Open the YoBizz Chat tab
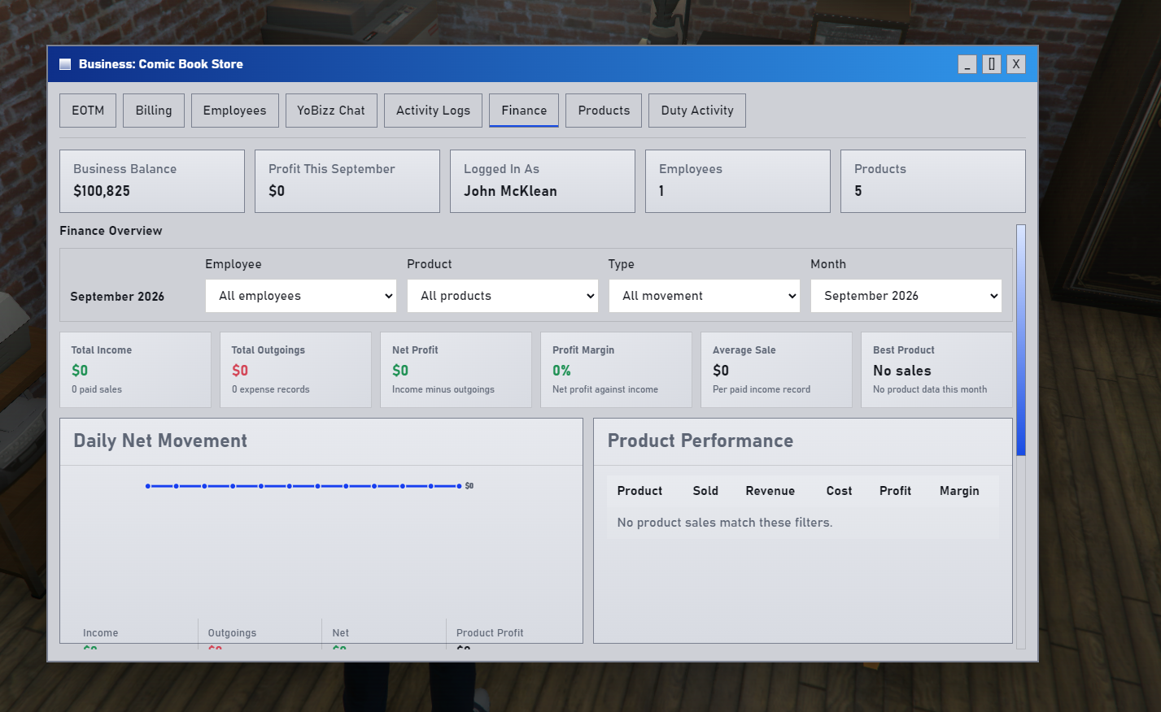1161x712 pixels. tap(331, 111)
